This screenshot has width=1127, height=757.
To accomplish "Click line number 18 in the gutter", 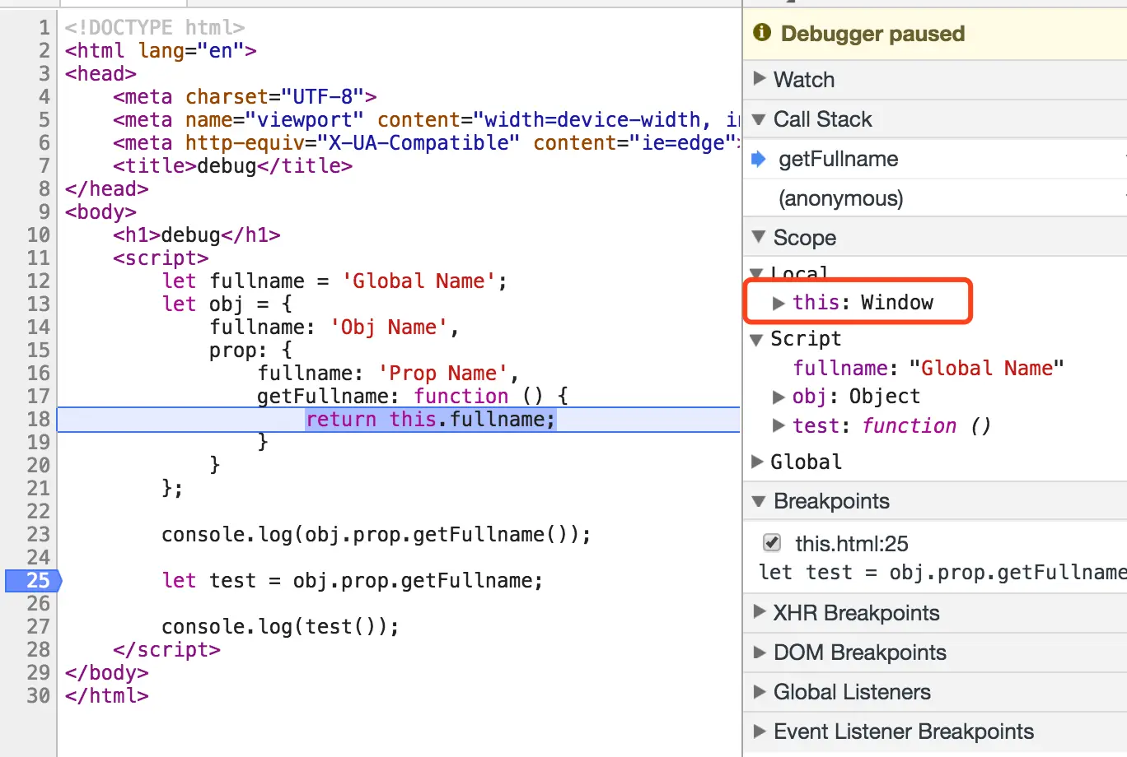I will click(x=39, y=419).
